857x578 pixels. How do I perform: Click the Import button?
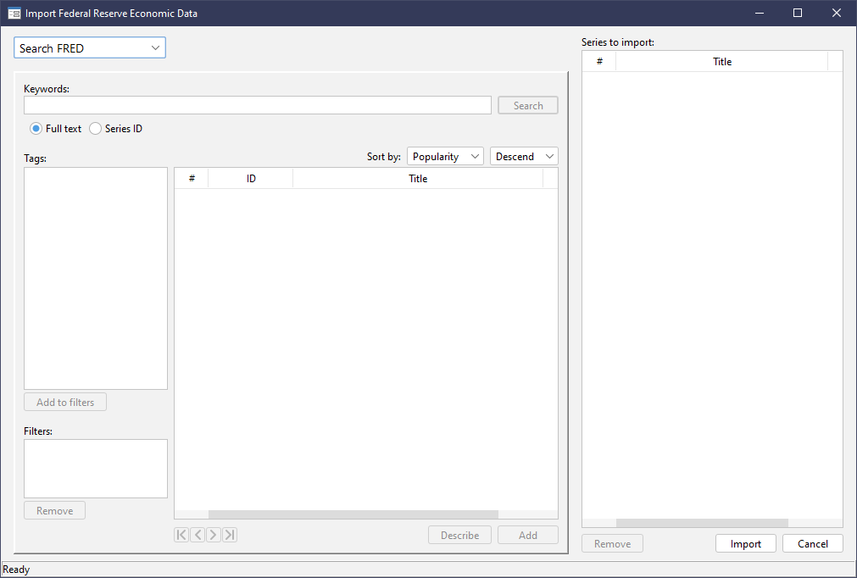(745, 543)
